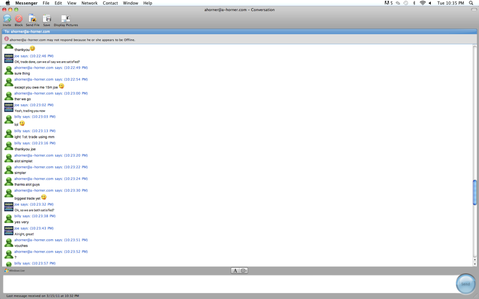Open the Messenger app menu
The width and height of the screenshot is (479, 299).
26,3
